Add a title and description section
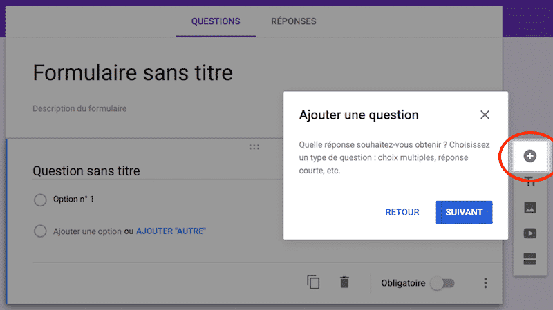Viewport: 553px width, 310px height. point(529,182)
